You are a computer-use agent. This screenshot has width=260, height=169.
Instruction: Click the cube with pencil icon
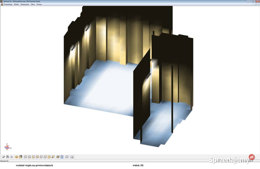click(53, 157)
